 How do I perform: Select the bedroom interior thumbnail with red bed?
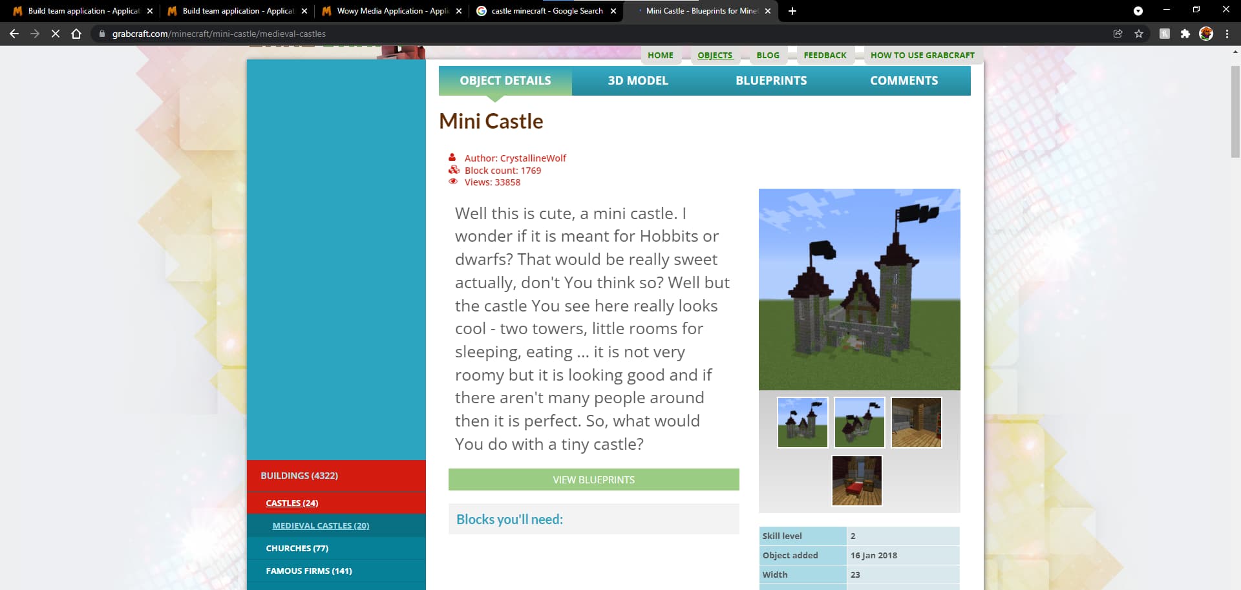point(856,481)
